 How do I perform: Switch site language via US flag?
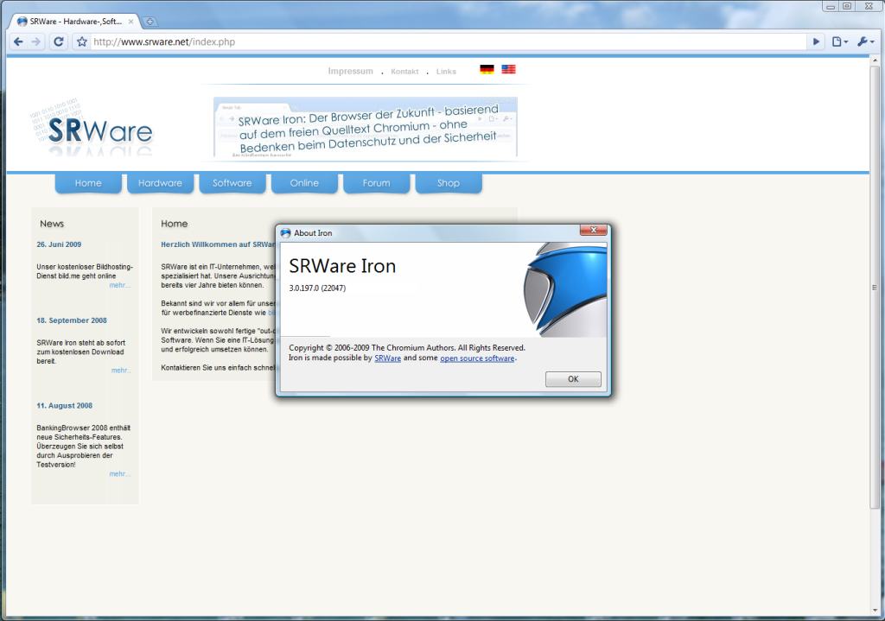tap(508, 70)
